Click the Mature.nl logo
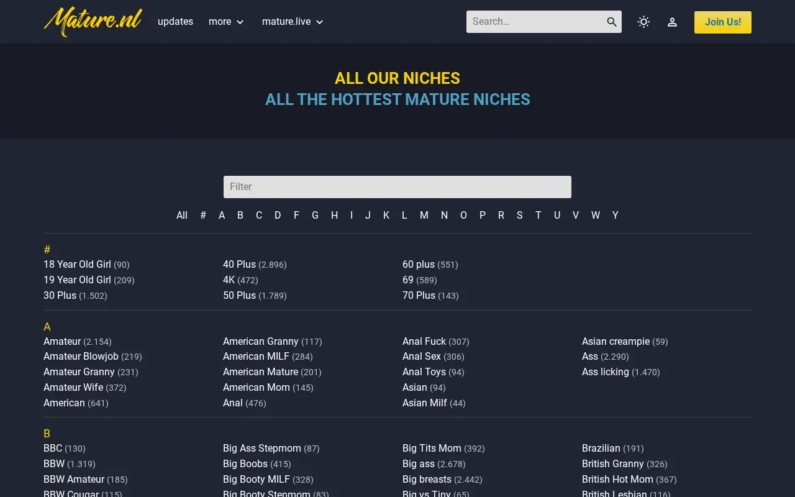 93,22
